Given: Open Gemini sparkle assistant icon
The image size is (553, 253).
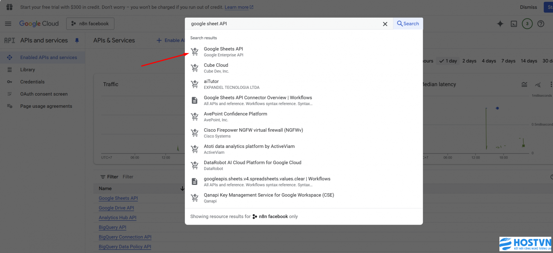Looking at the screenshot, I should (x=500, y=24).
